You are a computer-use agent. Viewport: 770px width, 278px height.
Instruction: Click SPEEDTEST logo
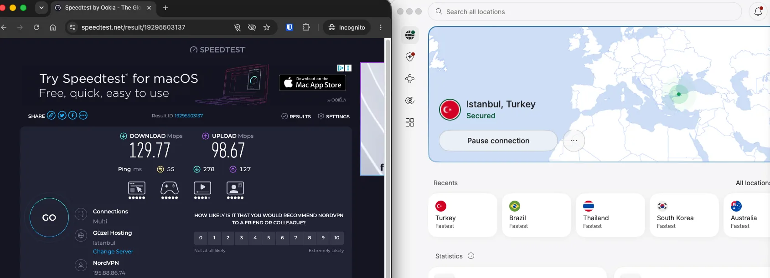pyautogui.click(x=217, y=50)
